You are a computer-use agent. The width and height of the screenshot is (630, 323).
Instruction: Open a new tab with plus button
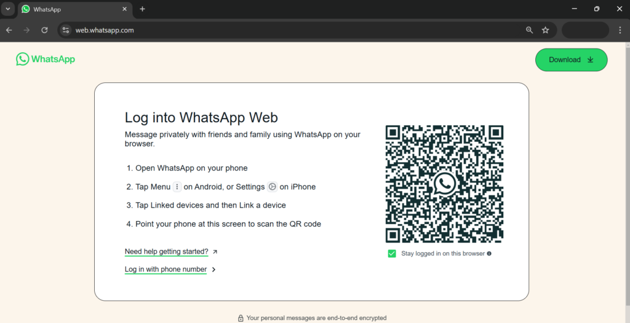[x=142, y=9]
